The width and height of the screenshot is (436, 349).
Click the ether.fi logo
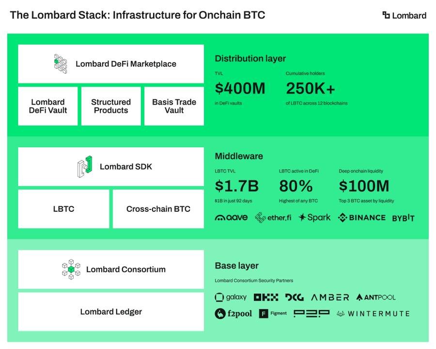pos(273,218)
